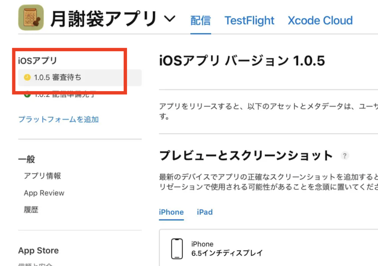Open the TestFlight tab
The width and height of the screenshot is (378, 266).
(250, 20)
